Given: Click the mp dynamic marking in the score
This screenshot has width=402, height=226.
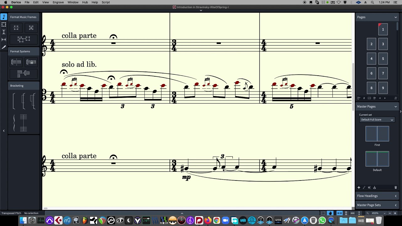Looking at the screenshot, I should (186, 177).
